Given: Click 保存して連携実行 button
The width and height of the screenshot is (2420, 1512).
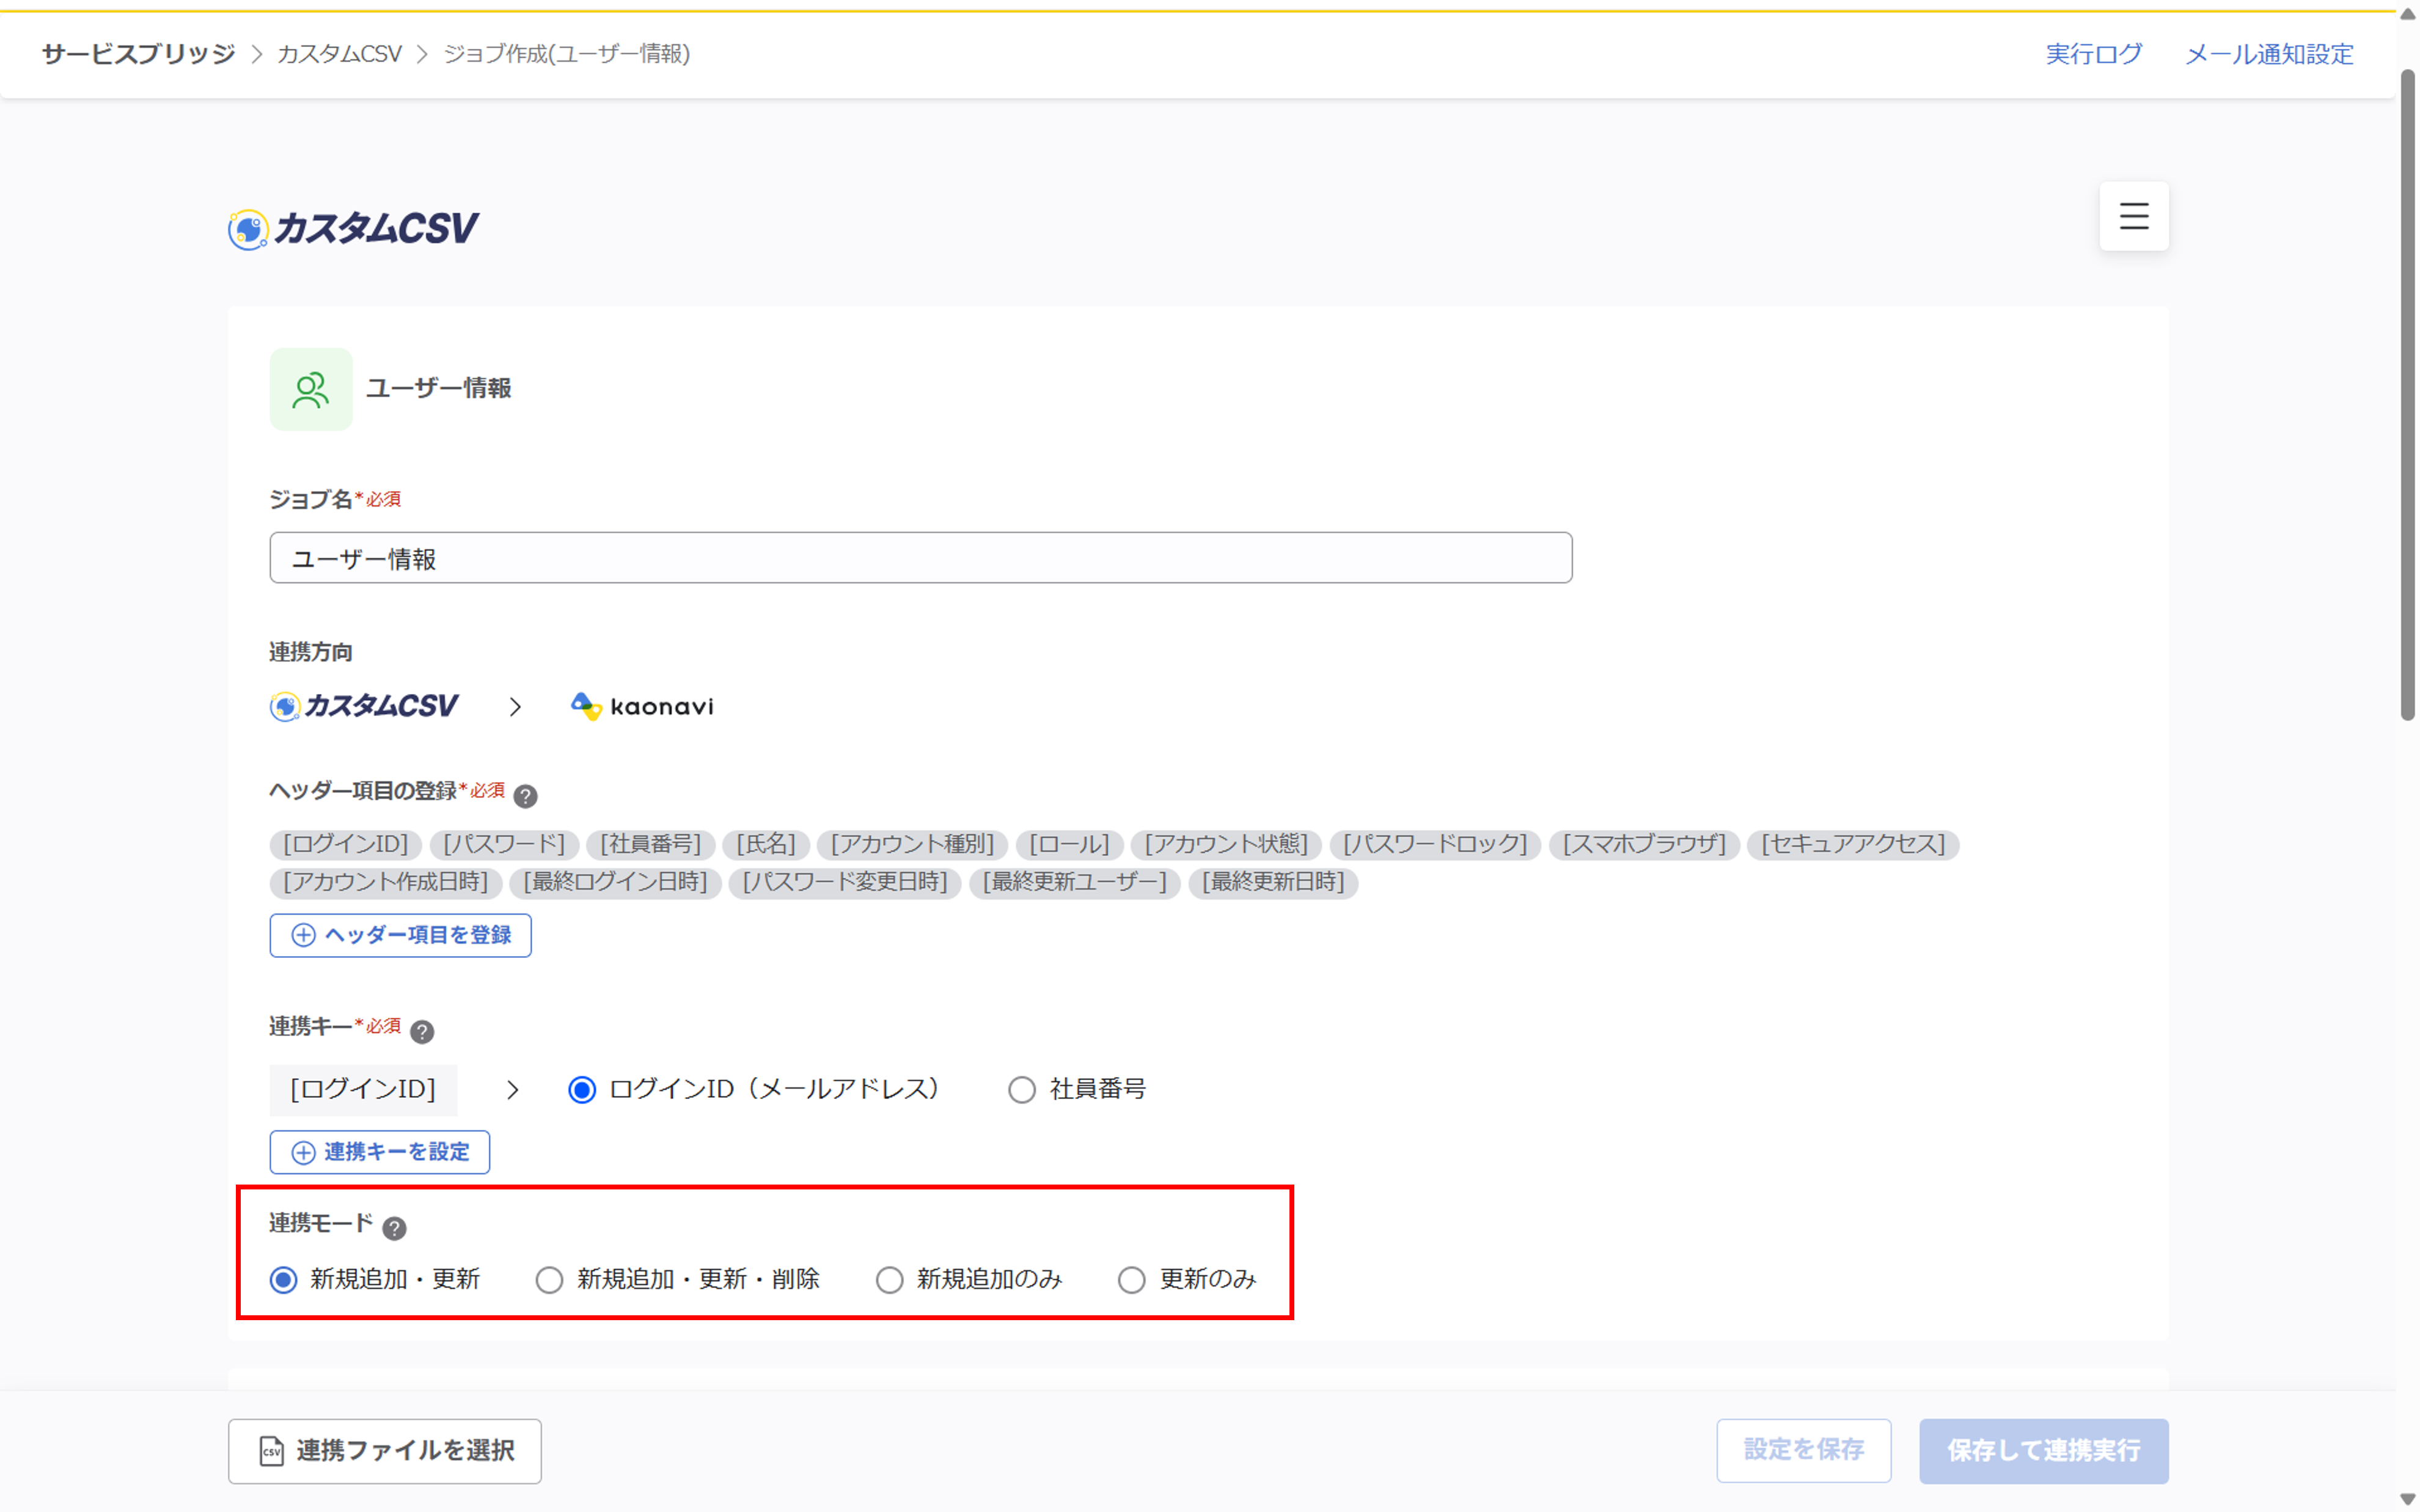Looking at the screenshot, I should pos(2044,1451).
